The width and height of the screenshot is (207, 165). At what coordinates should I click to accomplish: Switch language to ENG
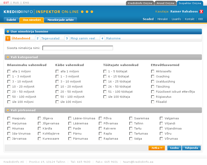(x=26, y=3)
